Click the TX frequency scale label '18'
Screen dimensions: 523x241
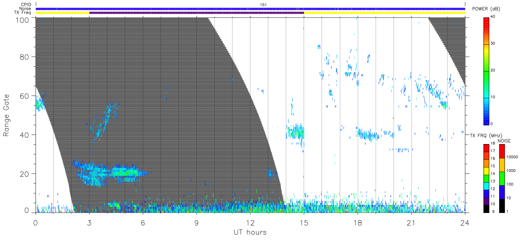point(493,144)
